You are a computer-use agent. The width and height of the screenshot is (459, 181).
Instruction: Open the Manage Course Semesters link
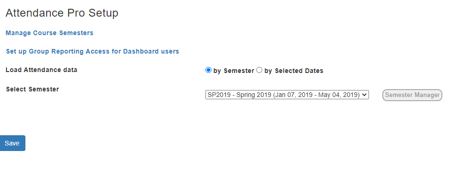(49, 33)
